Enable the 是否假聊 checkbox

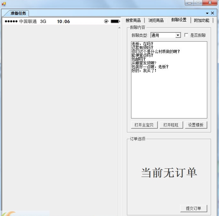(186, 35)
